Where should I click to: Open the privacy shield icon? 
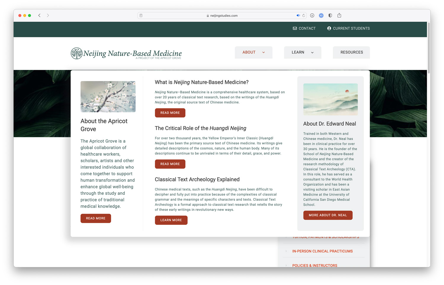[x=330, y=15]
